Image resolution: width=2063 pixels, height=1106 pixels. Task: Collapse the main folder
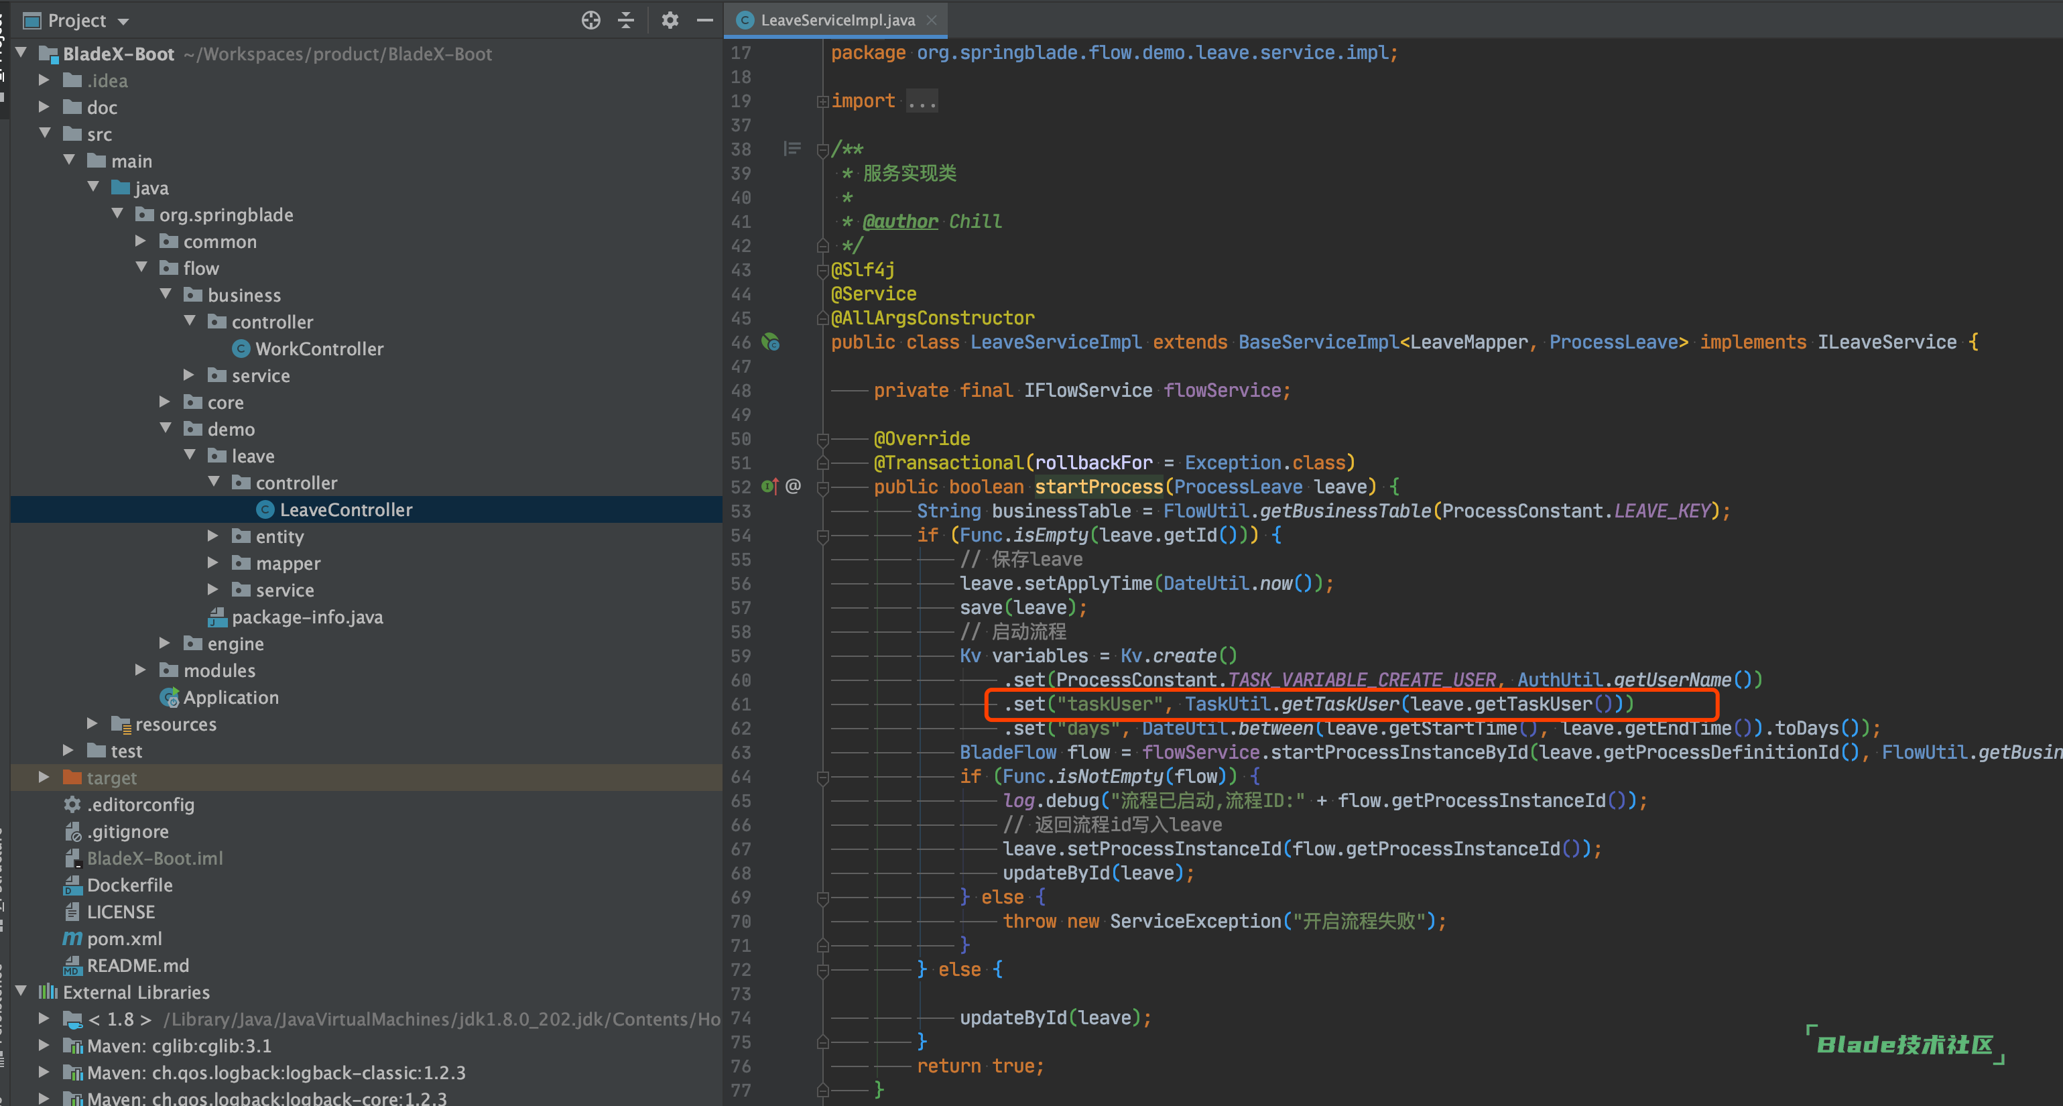click(x=69, y=160)
